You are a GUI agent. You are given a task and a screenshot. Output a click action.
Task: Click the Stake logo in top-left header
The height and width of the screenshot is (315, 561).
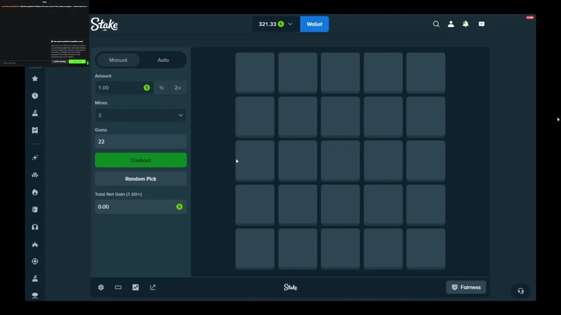click(104, 24)
